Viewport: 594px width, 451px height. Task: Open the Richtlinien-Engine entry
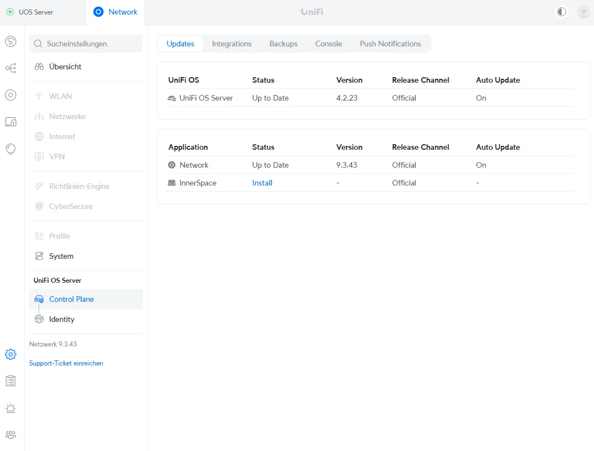pyautogui.click(x=86, y=186)
